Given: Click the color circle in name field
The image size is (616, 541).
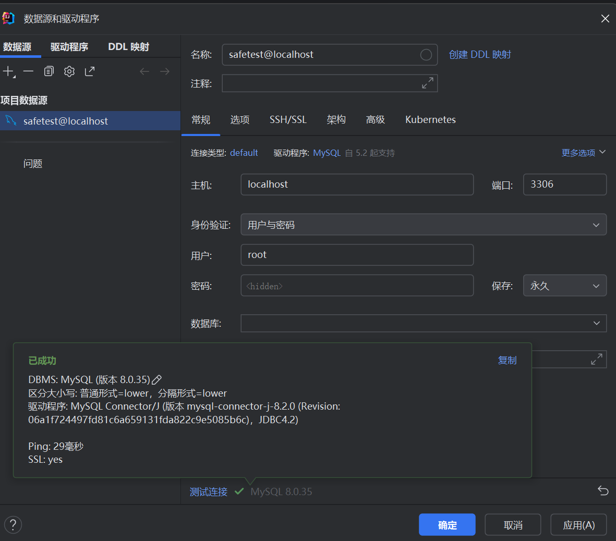Looking at the screenshot, I should click(x=426, y=55).
